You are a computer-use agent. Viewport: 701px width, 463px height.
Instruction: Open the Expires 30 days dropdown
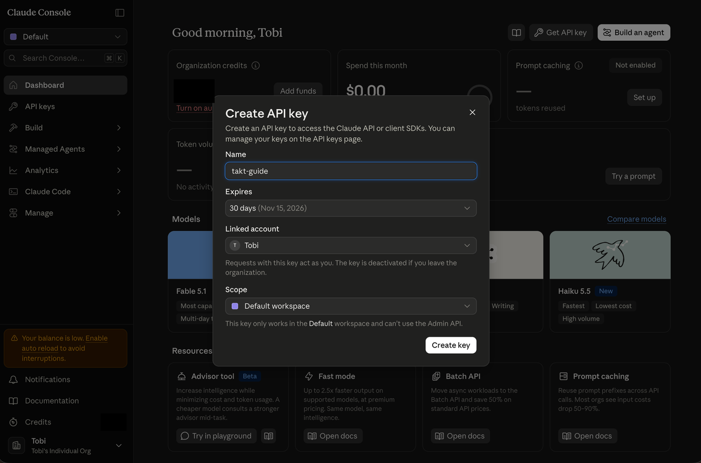pos(351,208)
